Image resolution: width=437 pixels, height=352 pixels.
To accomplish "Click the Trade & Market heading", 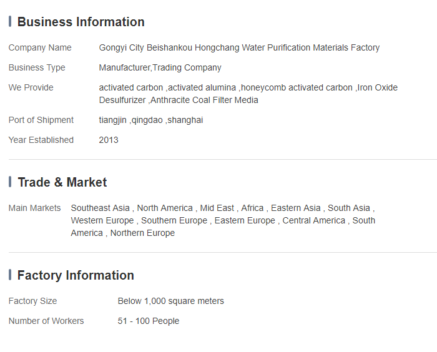I will pyautogui.click(x=62, y=182).
